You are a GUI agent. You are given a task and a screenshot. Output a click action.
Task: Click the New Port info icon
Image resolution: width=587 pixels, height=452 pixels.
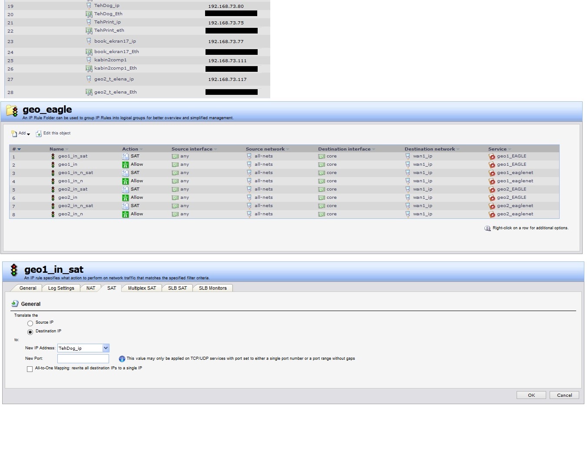tap(122, 359)
